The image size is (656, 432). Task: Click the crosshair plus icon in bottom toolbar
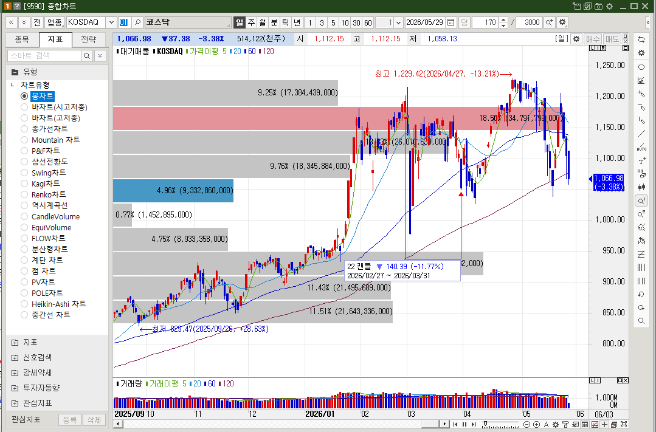[604, 425]
